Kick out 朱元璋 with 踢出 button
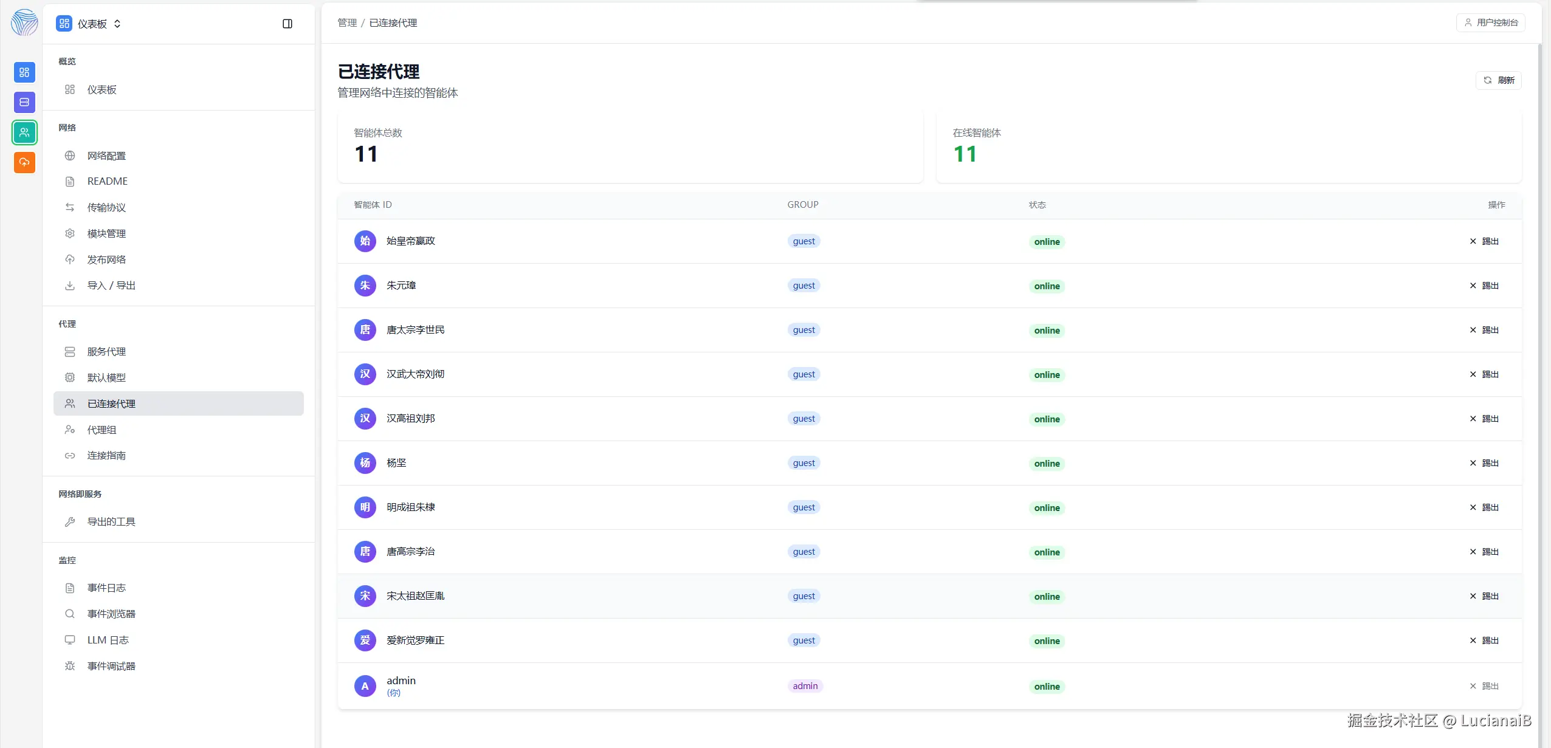The width and height of the screenshot is (1551, 748). click(x=1484, y=286)
